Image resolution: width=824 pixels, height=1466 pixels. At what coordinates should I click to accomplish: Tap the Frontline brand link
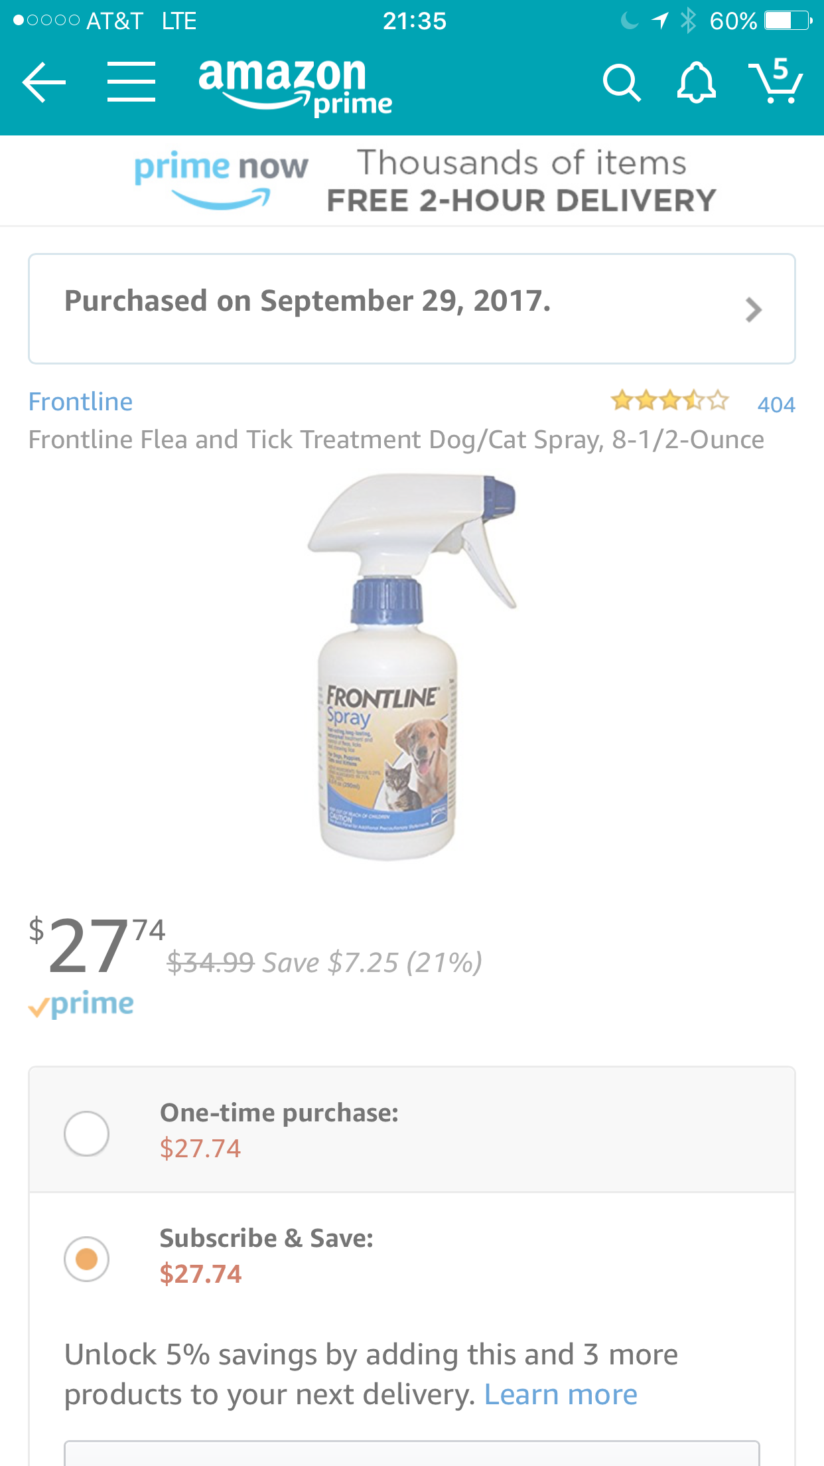tap(80, 402)
